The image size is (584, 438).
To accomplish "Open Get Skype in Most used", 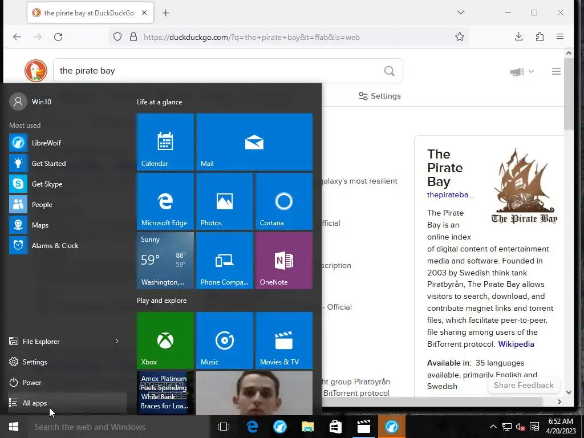I will click(x=67, y=184).
